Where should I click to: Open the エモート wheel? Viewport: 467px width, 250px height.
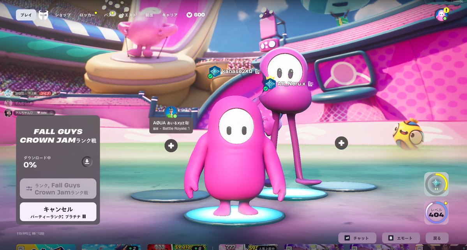pyautogui.click(x=401, y=238)
